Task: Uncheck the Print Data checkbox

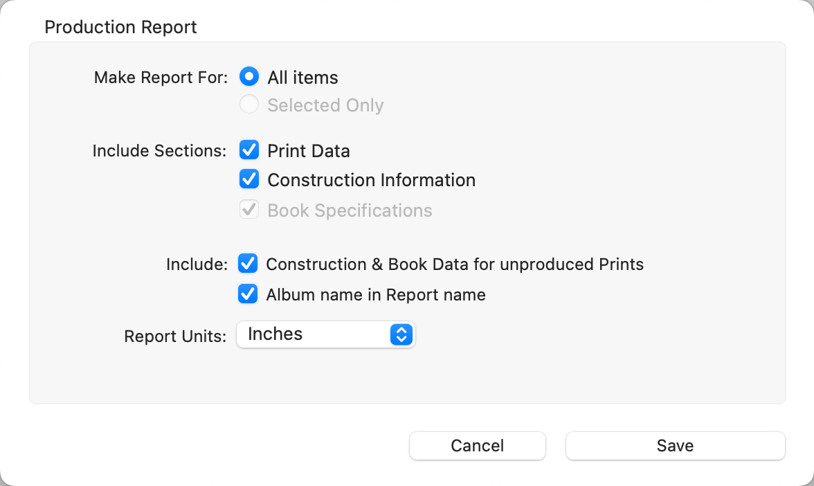Action: pos(249,150)
